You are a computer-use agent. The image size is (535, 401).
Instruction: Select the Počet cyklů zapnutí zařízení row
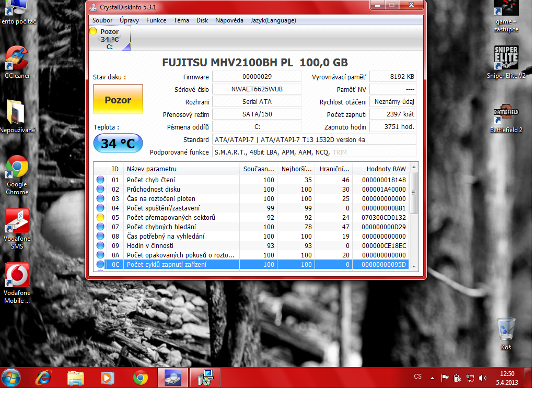251,264
